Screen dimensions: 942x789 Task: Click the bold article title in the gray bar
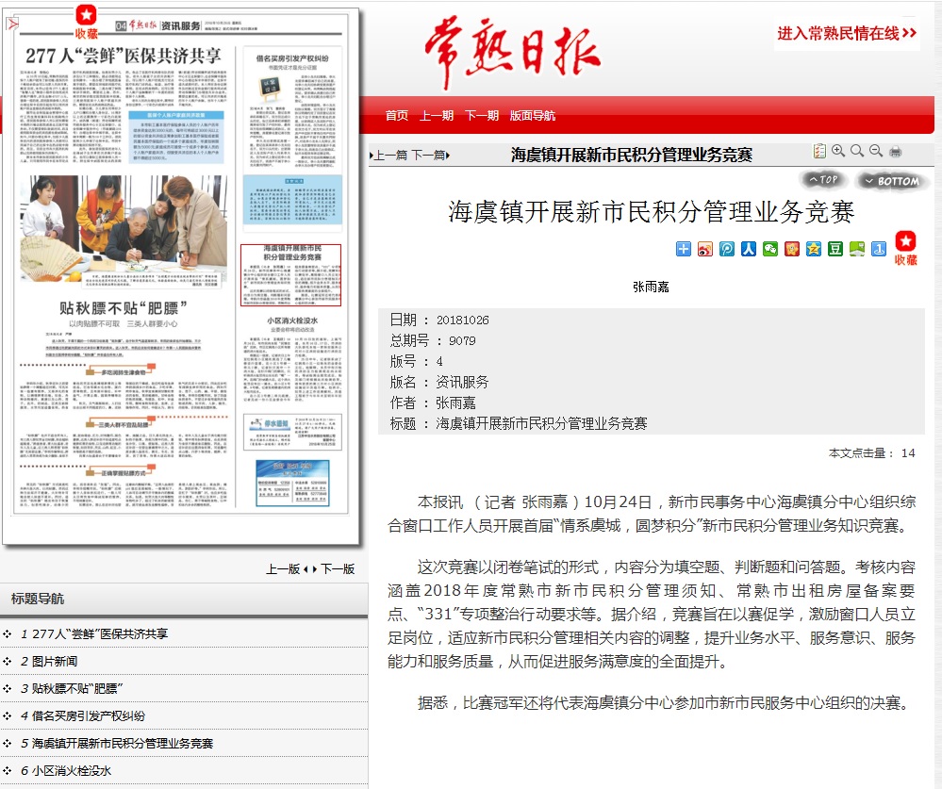coord(632,155)
